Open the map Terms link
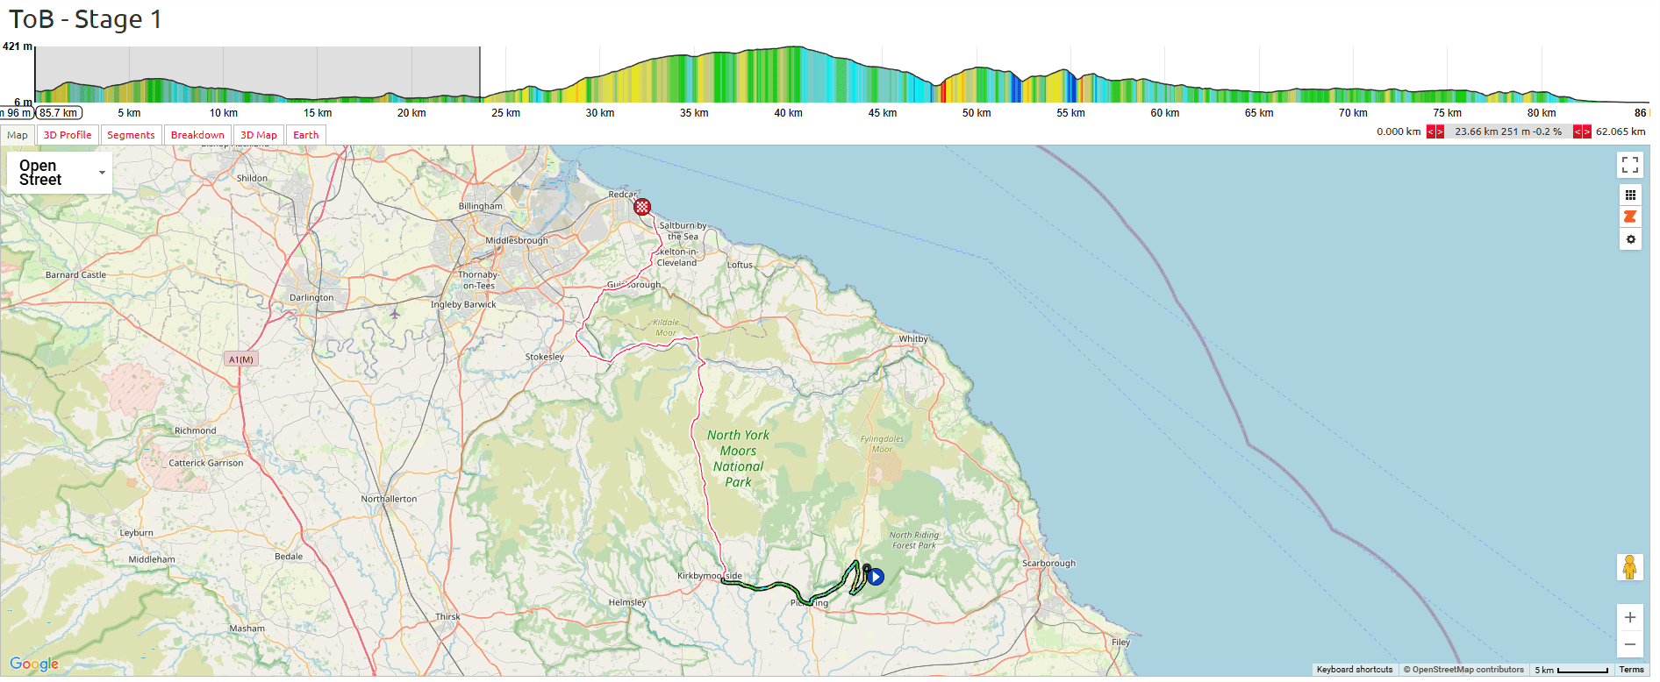 click(x=1631, y=670)
